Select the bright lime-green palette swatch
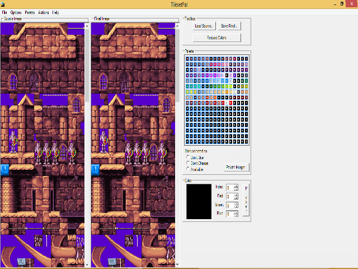 [230, 86]
